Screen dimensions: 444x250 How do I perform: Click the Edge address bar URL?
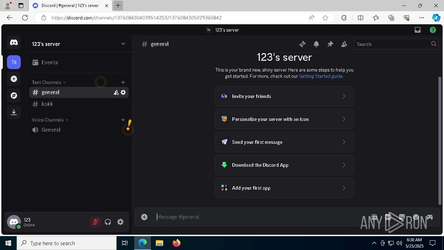click(x=137, y=18)
